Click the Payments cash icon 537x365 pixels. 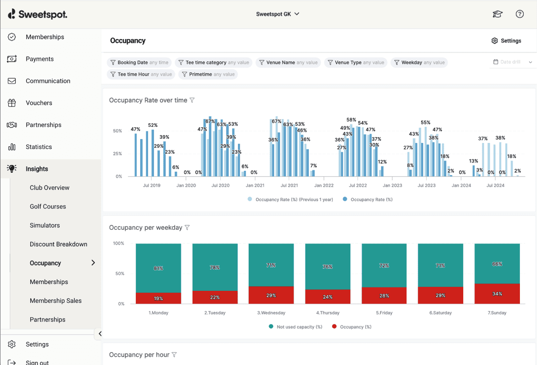(12, 59)
